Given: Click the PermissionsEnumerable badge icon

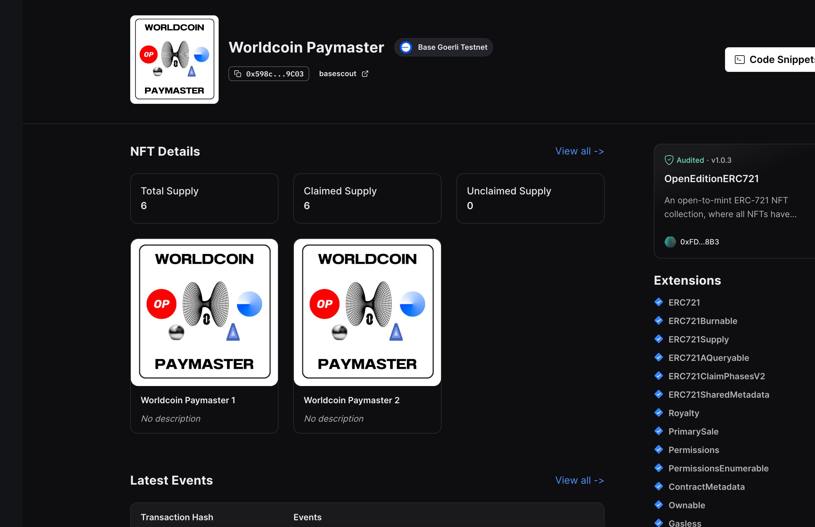Looking at the screenshot, I should point(659,468).
